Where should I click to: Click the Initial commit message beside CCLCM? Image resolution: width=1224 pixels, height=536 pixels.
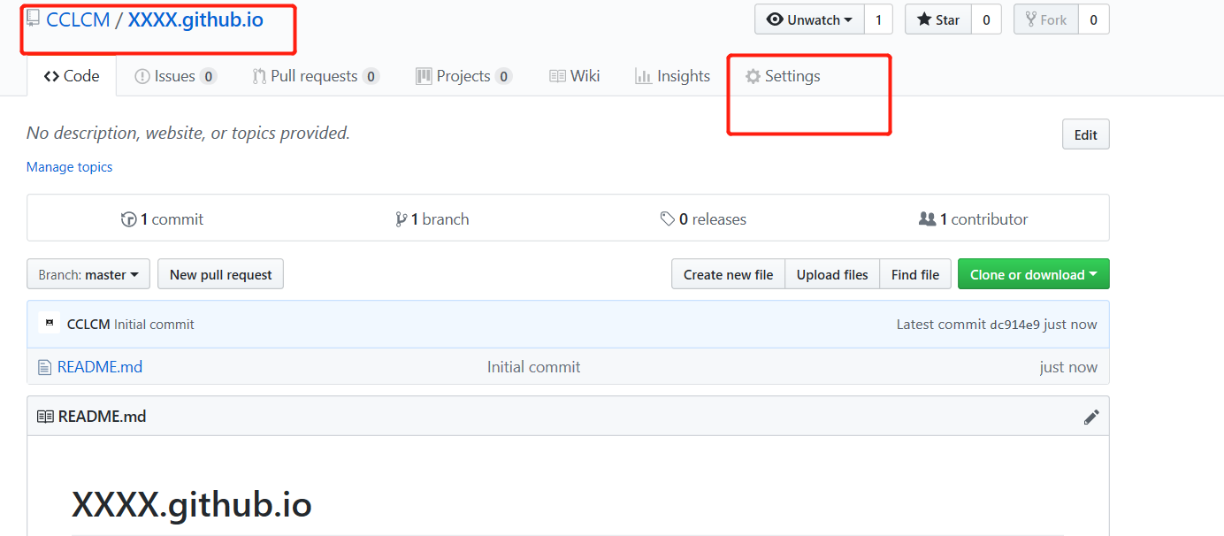click(x=154, y=325)
